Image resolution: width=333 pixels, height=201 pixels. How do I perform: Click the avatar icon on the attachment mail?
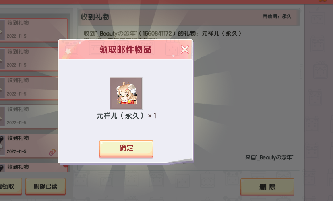coord(2,145)
